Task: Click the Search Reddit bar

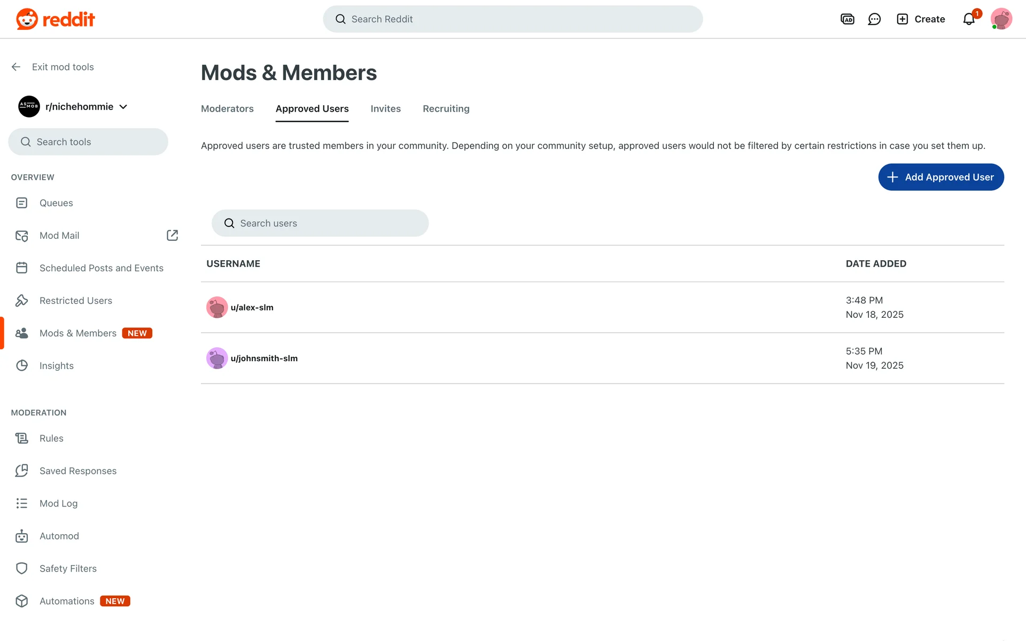Action: click(x=512, y=19)
